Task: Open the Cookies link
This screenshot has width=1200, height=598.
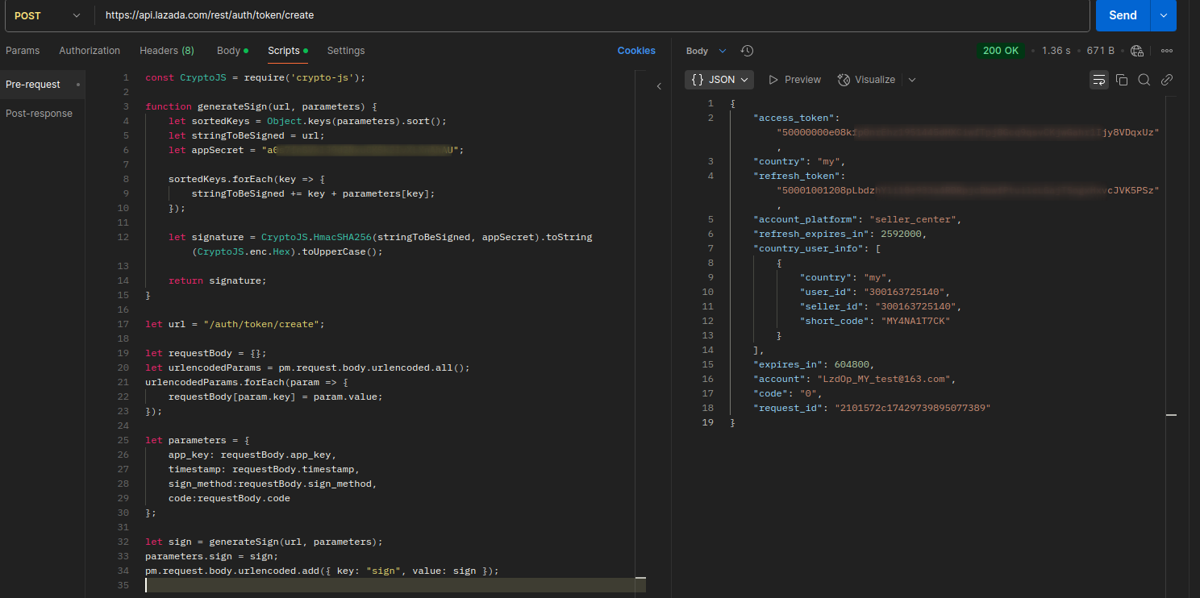Action: (x=636, y=51)
